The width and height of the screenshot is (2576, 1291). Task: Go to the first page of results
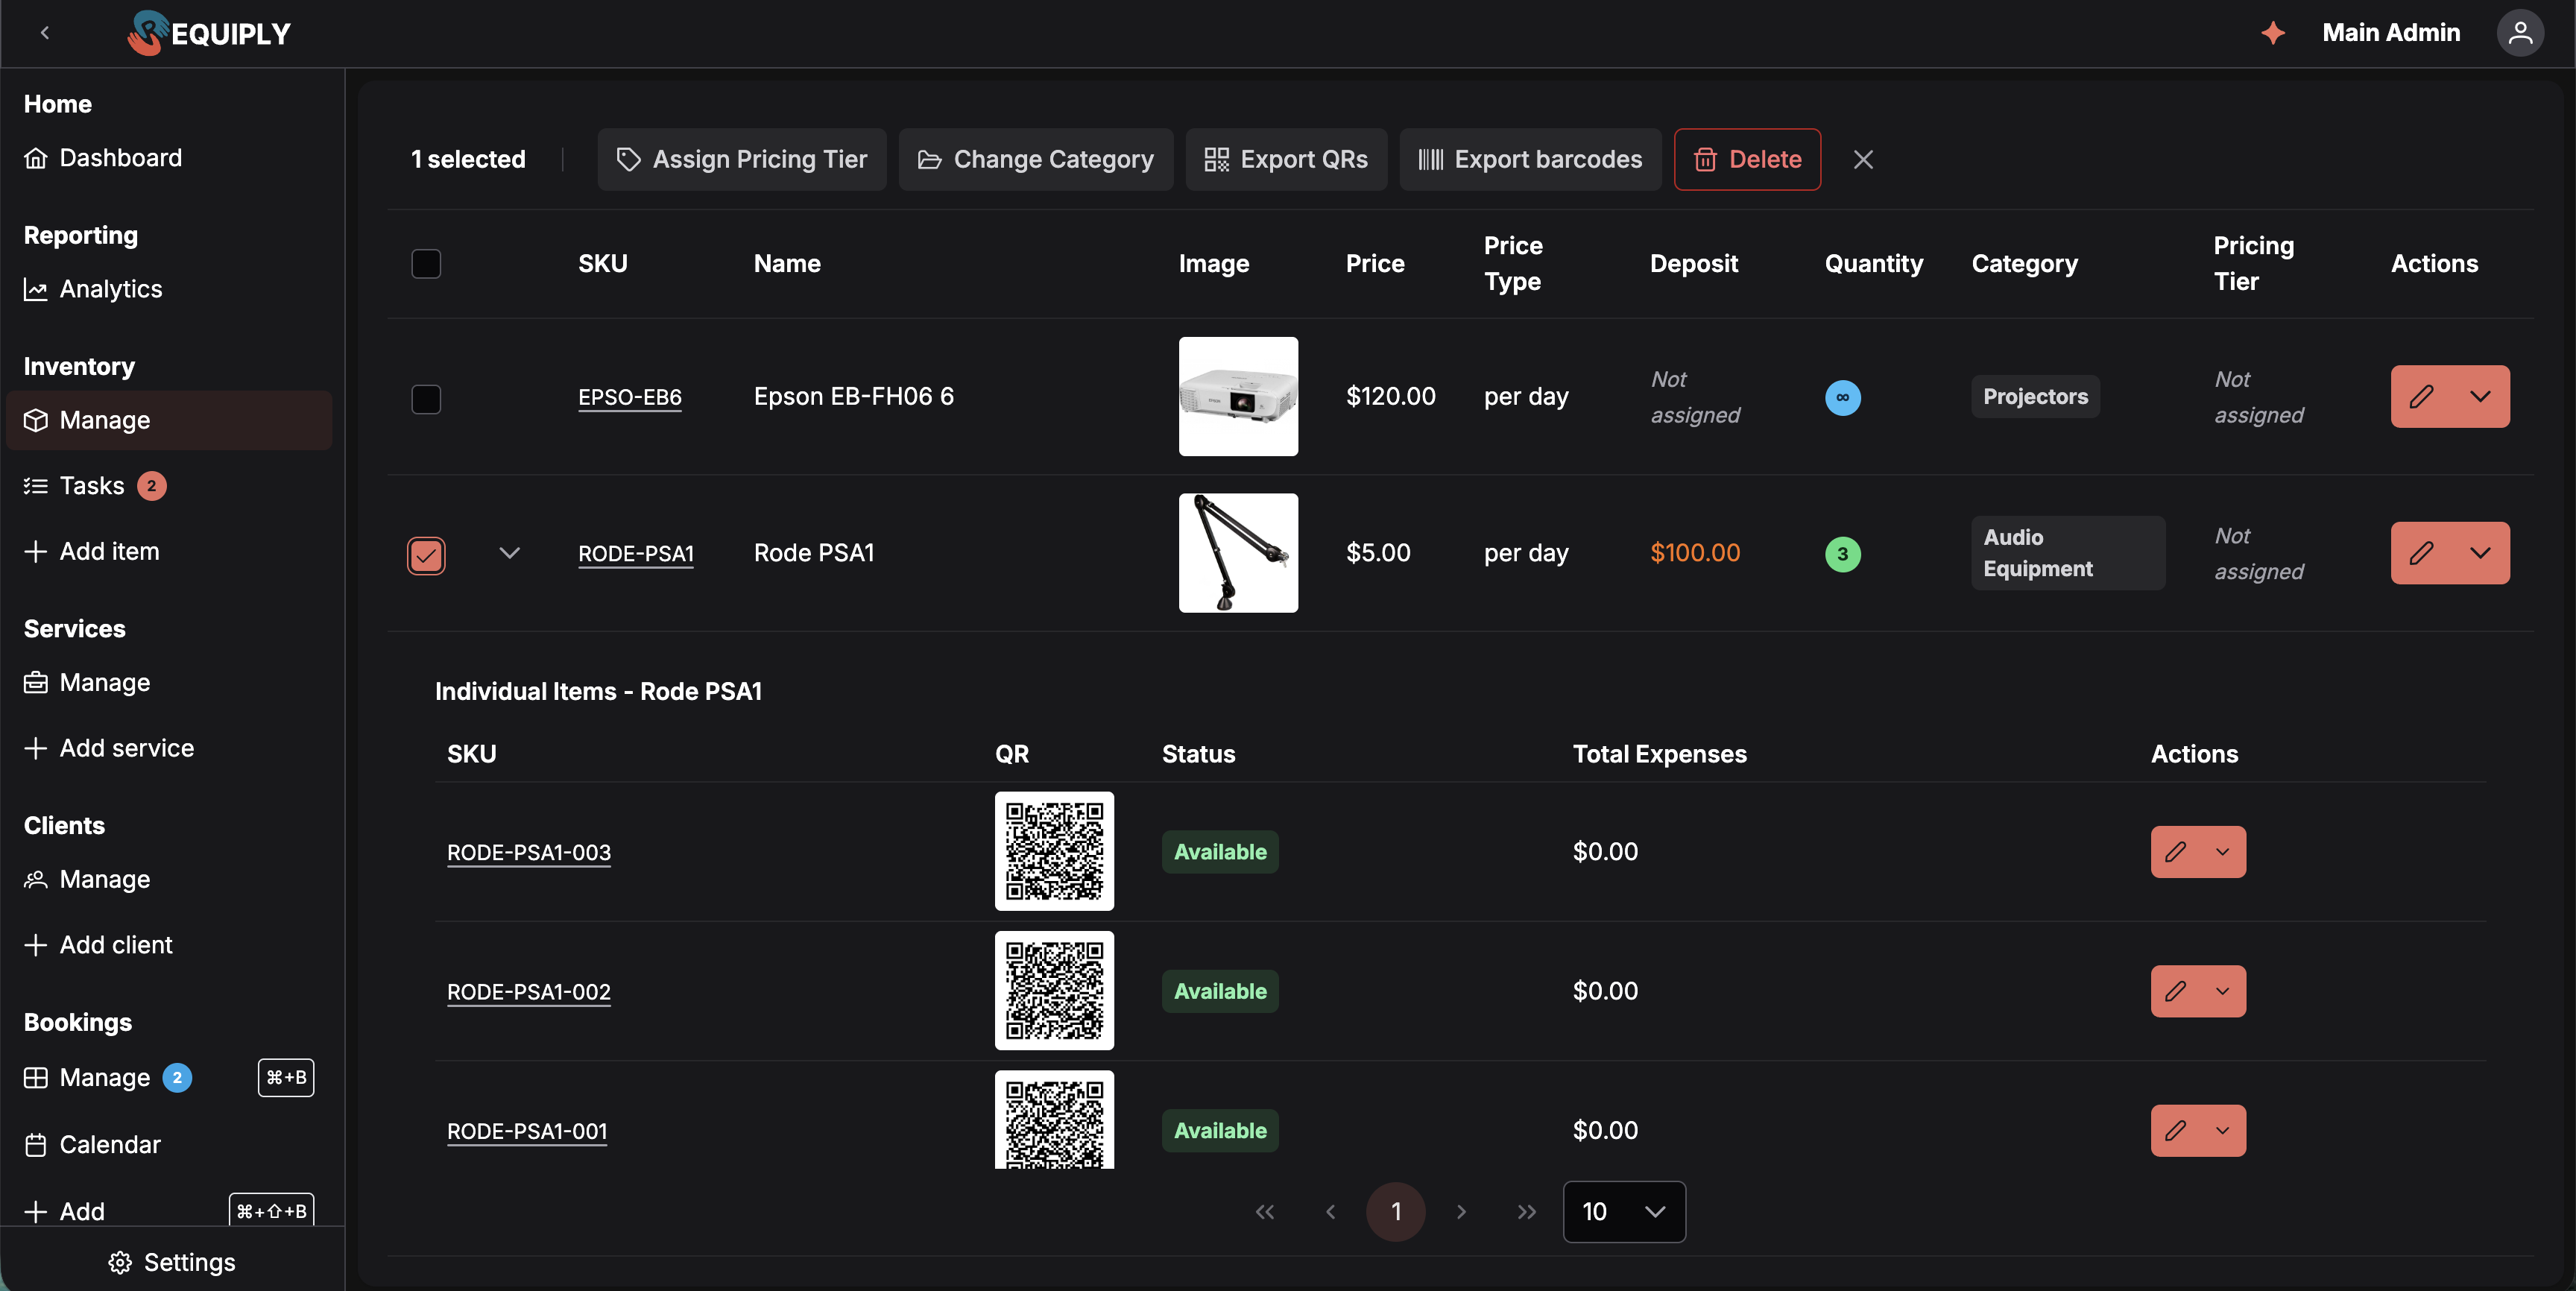click(1265, 1212)
